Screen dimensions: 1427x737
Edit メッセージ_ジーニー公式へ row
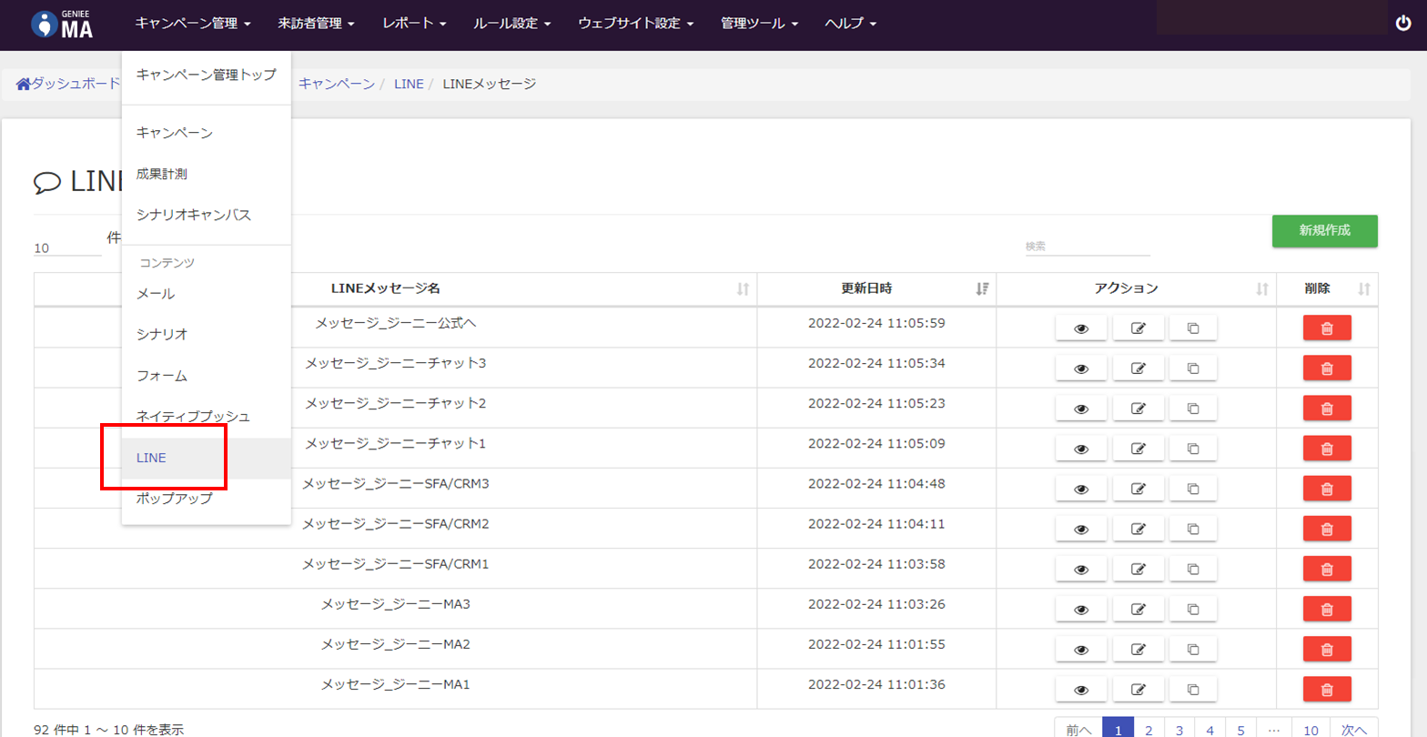click(x=1138, y=328)
